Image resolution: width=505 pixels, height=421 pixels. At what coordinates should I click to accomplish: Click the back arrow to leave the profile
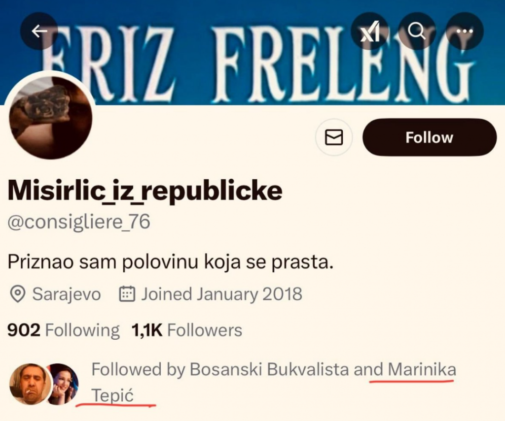(38, 31)
